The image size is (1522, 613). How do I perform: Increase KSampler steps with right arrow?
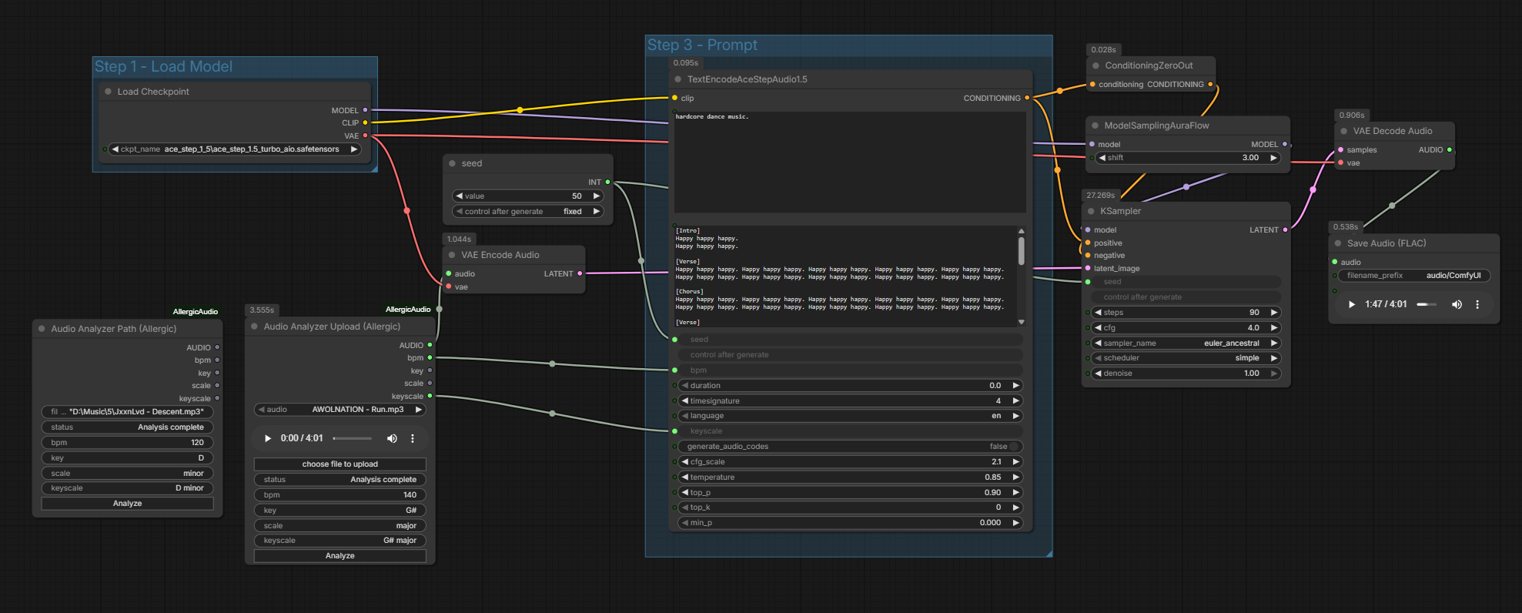[1273, 313]
